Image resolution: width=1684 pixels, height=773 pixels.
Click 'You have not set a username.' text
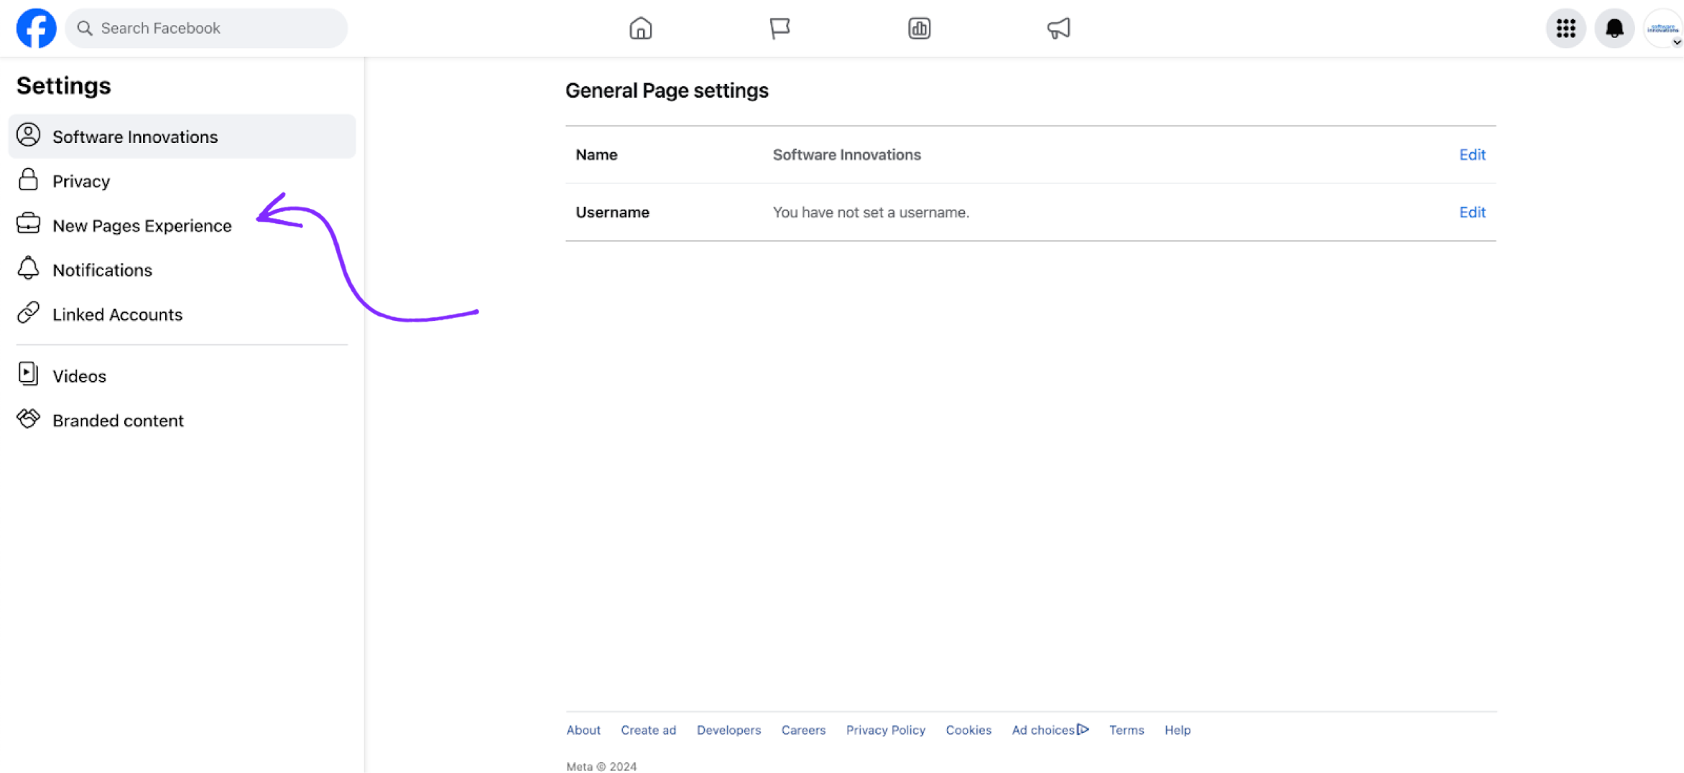point(871,212)
